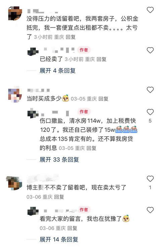
Task: Expand 展开 4 条回复
Action: [x=57, y=71]
